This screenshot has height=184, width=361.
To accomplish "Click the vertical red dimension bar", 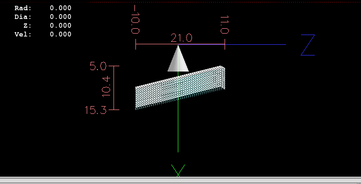I will 114,88.
